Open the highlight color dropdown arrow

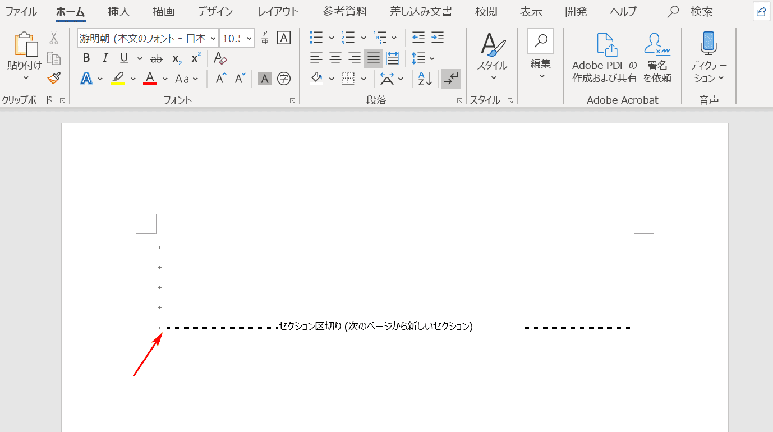[x=133, y=79]
